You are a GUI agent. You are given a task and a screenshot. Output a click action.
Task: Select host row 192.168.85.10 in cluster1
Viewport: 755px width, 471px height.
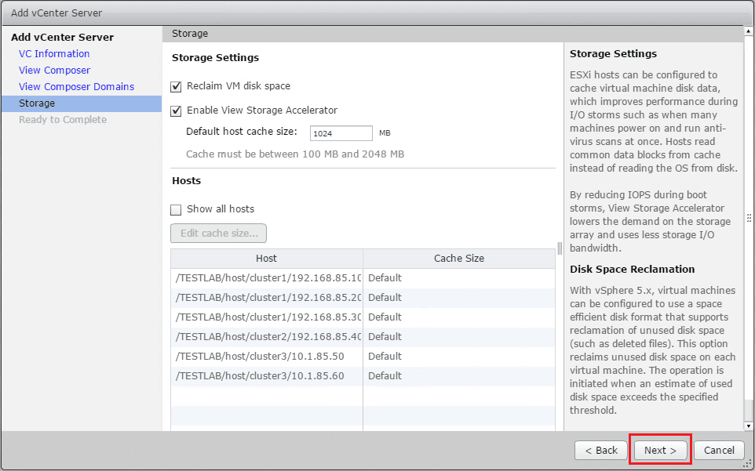coord(267,278)
